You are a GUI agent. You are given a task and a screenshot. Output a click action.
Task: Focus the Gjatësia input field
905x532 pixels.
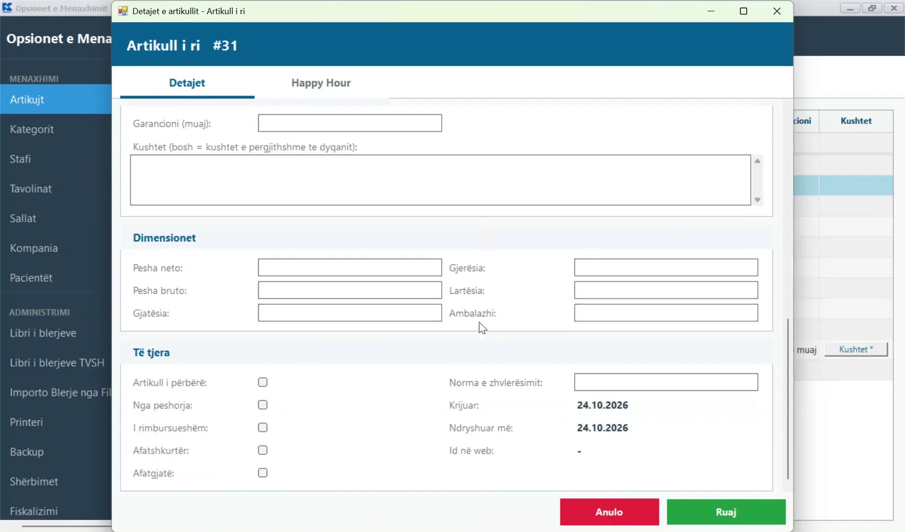coord(350,312)
